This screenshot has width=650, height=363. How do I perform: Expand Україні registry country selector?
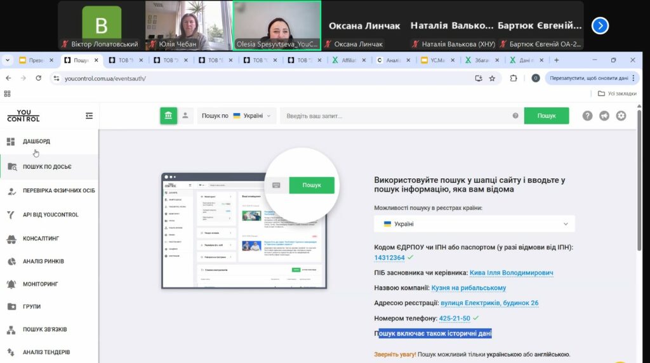click(x=474, y=224)
